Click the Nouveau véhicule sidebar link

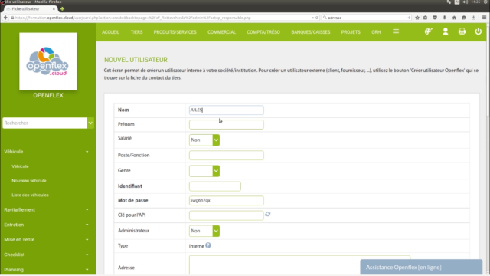(x=29, y=181)
